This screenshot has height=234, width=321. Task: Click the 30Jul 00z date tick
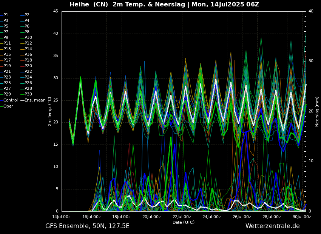(x=302, y=217)
